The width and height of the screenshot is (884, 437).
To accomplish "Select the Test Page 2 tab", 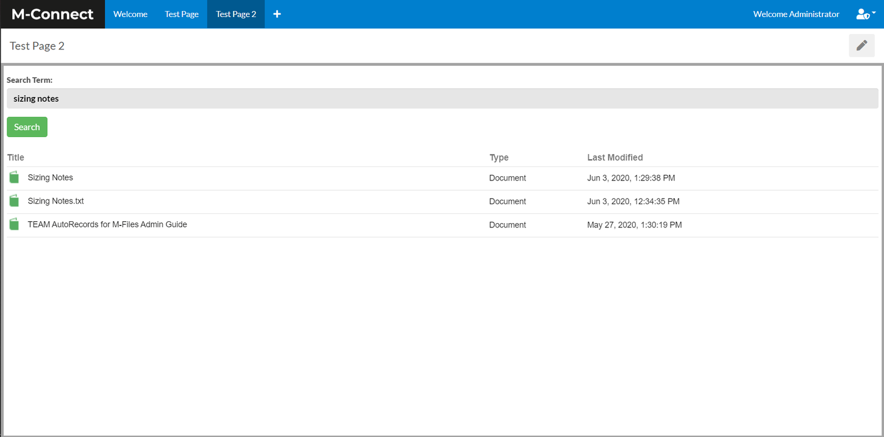I will 236,14.
